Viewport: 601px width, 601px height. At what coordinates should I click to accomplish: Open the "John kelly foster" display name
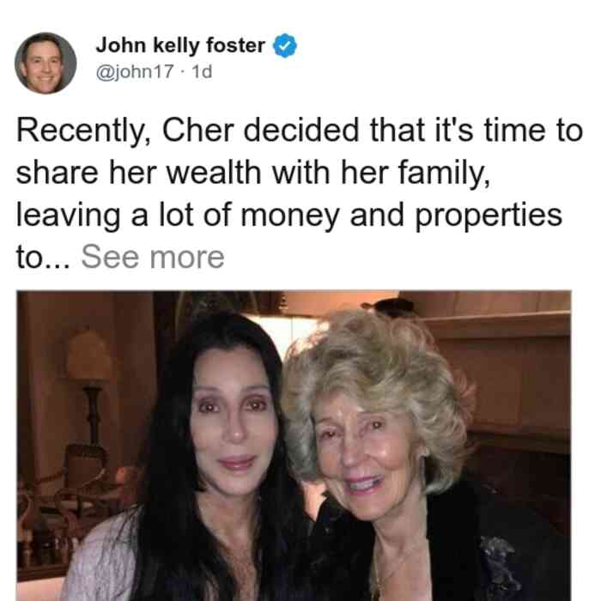point(180,46)
